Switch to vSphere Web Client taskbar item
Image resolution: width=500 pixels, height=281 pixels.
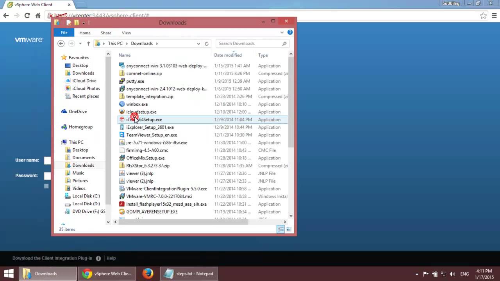pos(107,274)
